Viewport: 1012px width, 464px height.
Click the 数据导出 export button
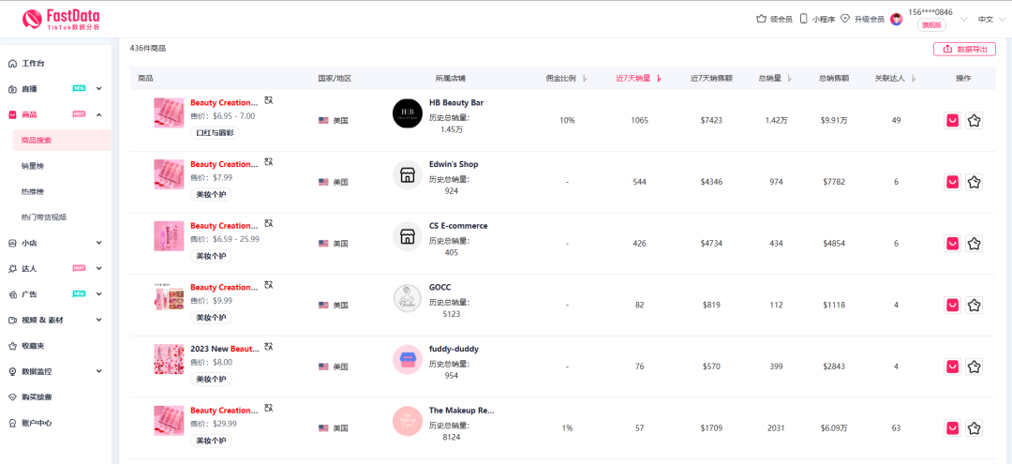[x=964, y=49]
